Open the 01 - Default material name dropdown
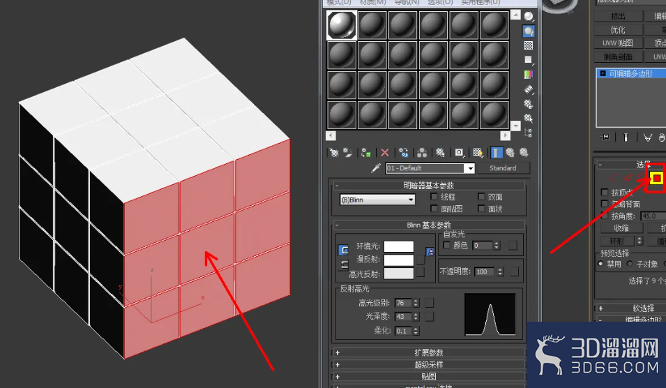The width and height of the screenshot is (666, 388). pyautogui.click(x=470, y=168)
